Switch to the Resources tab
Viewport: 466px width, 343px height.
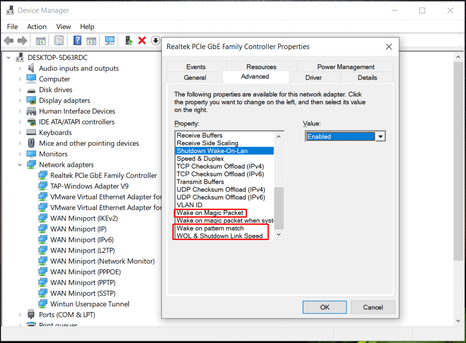point(261,67)
